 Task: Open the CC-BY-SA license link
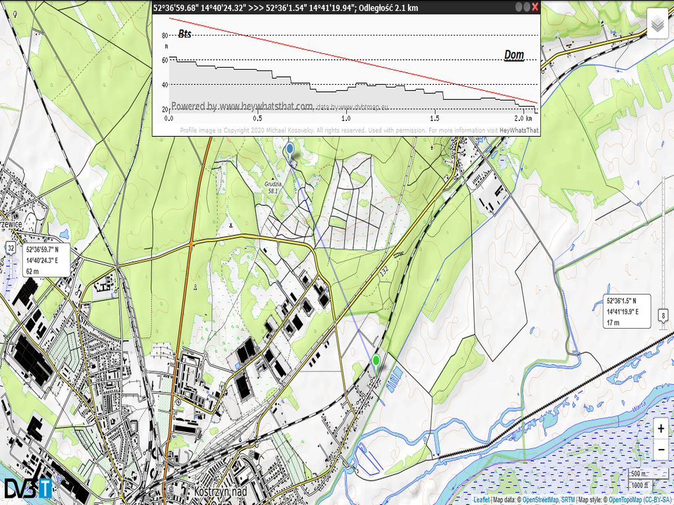pos(658,500)
